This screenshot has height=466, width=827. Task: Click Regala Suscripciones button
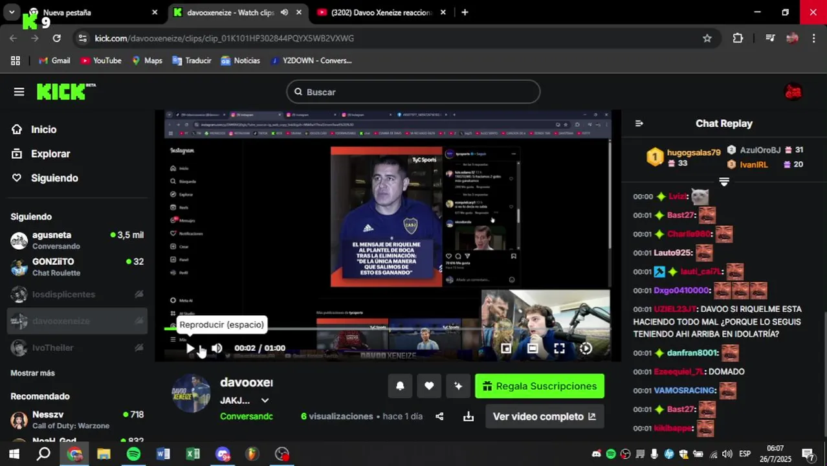coord(540,386)
